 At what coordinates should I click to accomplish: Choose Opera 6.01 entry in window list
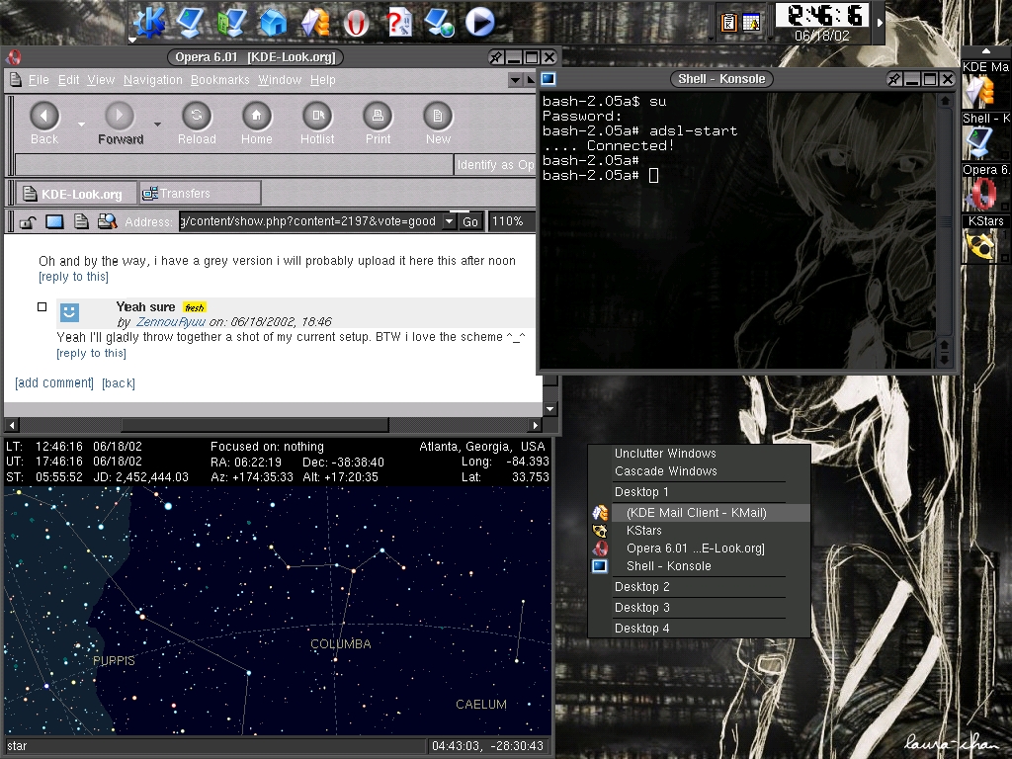tap(700, 548)
